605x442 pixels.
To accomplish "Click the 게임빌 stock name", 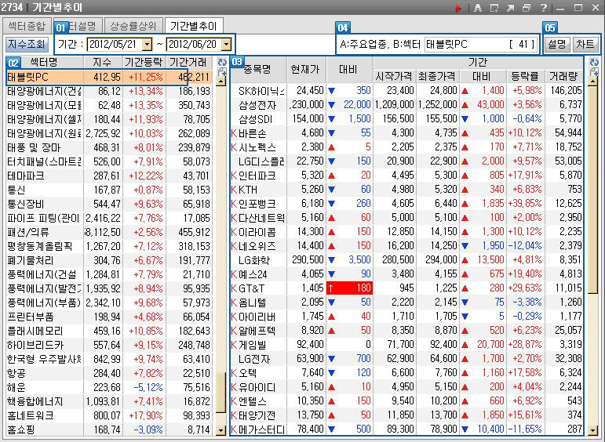I will (x=253, y=346).
